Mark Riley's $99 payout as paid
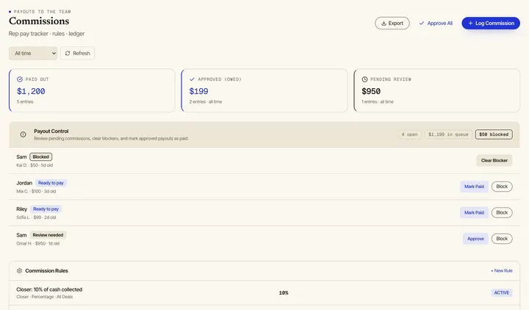This screenshot has height=310, width=529. pyautogui.click(x=474, y=212)
